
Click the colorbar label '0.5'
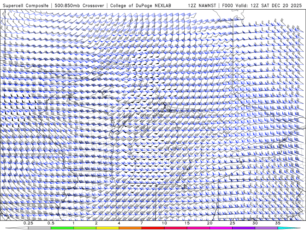(x=51, y=223)
